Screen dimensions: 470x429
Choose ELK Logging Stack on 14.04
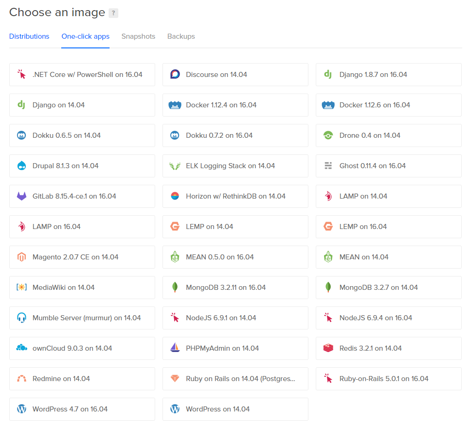click(235, 165)
